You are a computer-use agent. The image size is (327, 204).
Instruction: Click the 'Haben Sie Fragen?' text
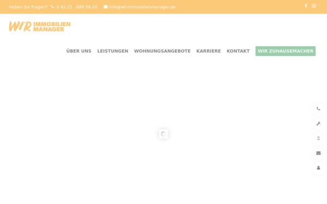coord(28,7)
